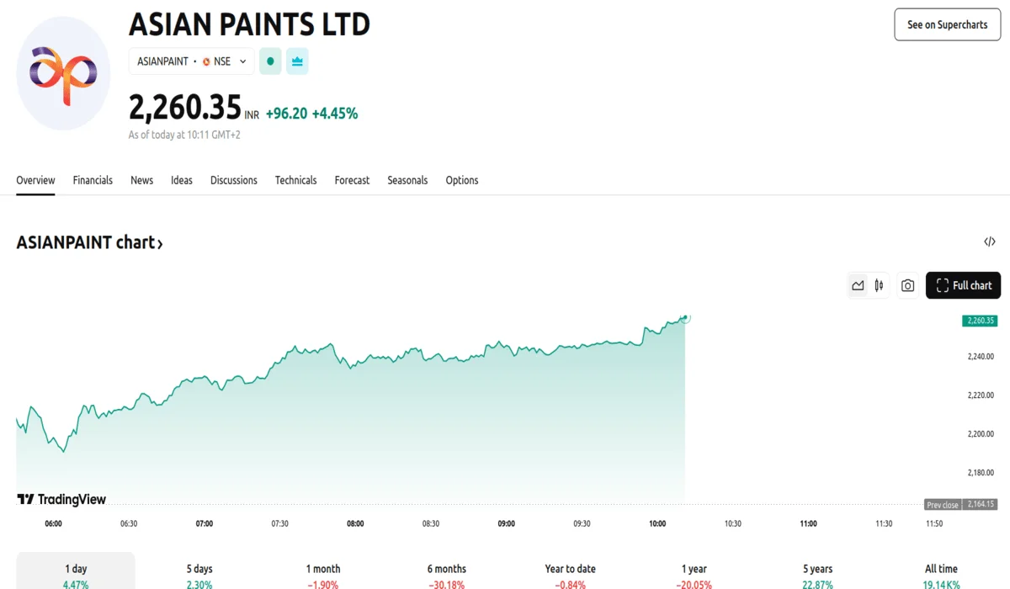Click the See on Supercharts button

[x=947, y=24]
